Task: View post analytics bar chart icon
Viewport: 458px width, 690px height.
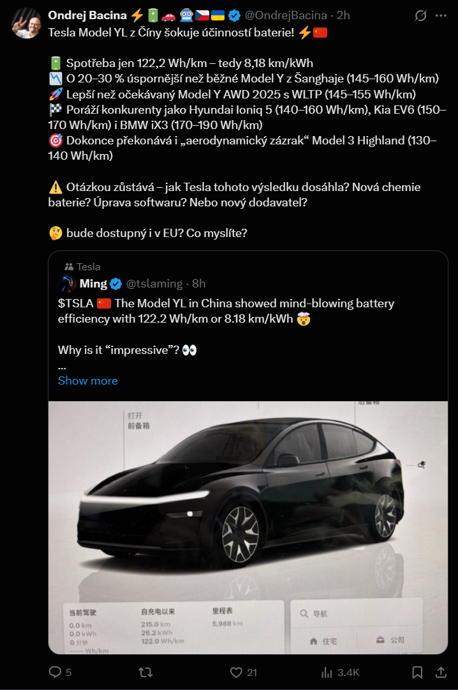Action: click(x=327, y=672)
